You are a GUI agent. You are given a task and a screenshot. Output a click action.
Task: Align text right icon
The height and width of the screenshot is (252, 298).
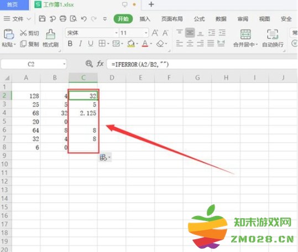click(200, 44)
